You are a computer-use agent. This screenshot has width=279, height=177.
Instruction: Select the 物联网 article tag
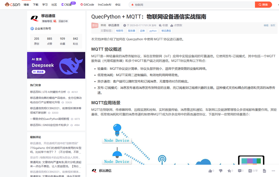point(120,31)
